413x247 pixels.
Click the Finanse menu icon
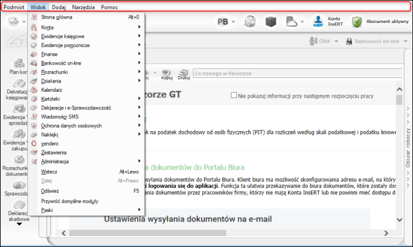(34, 54)
